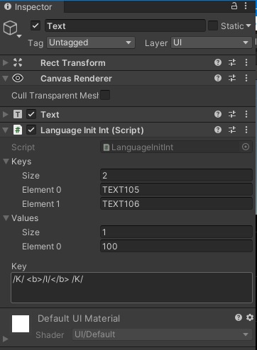Open Rect Transform help reference

tap(218, 62)
